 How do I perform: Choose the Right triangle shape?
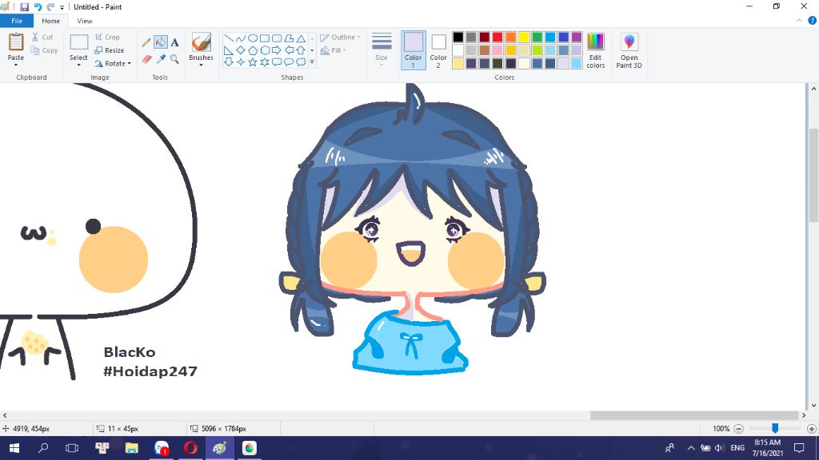228,50
